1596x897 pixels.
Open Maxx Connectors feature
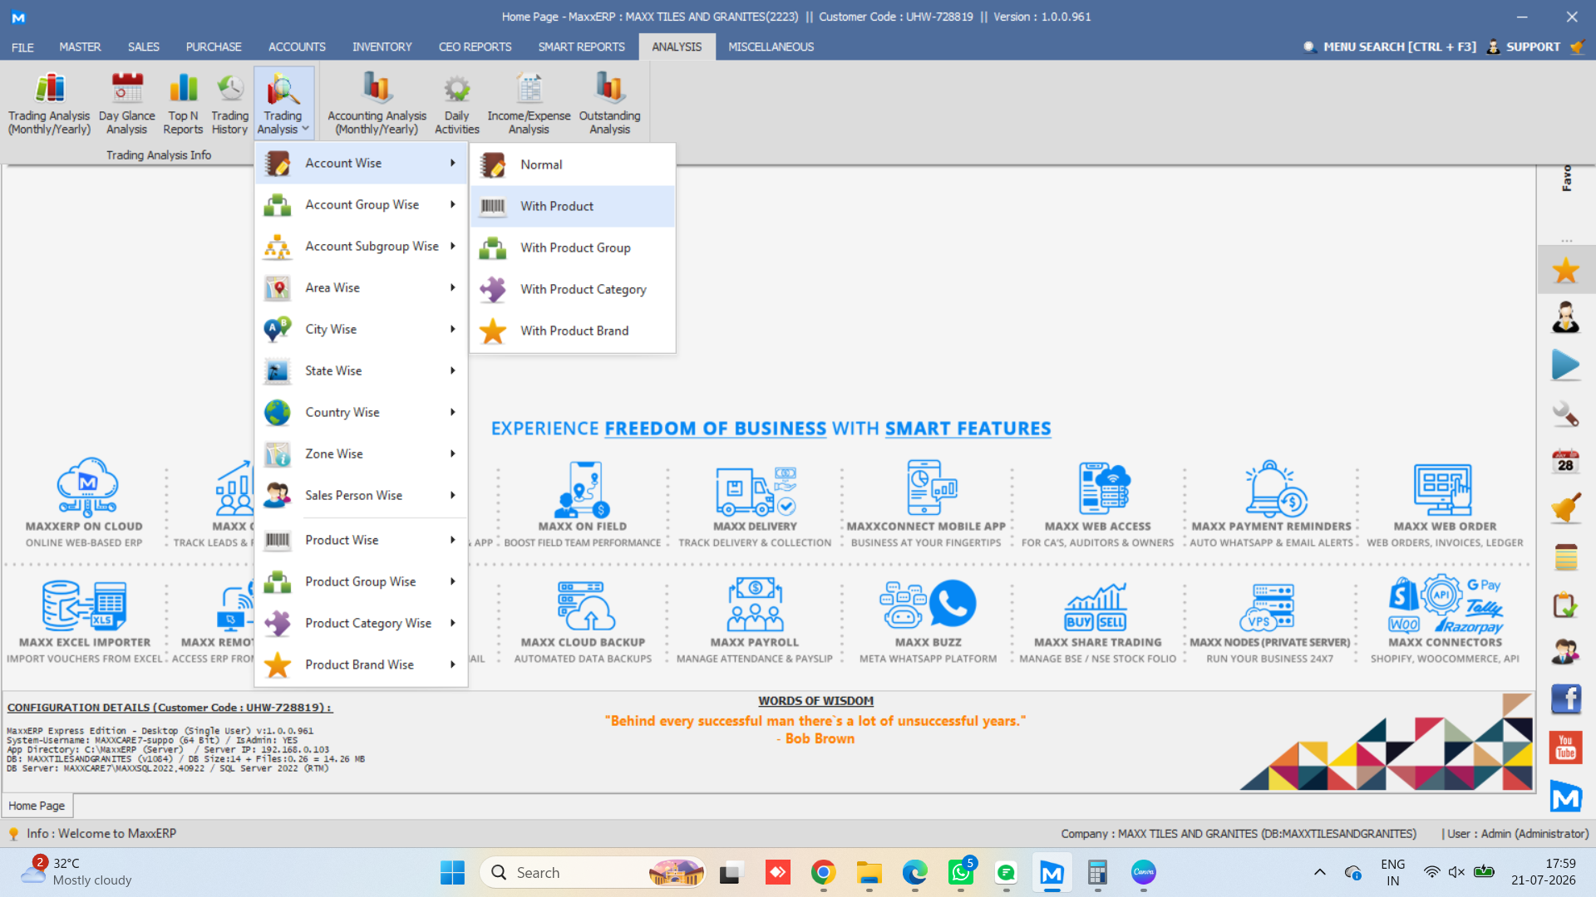[x=1445, y=620]
